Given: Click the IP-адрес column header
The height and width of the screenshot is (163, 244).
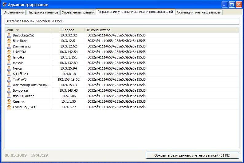Looking at the screenshot, I should click(68, 30).
